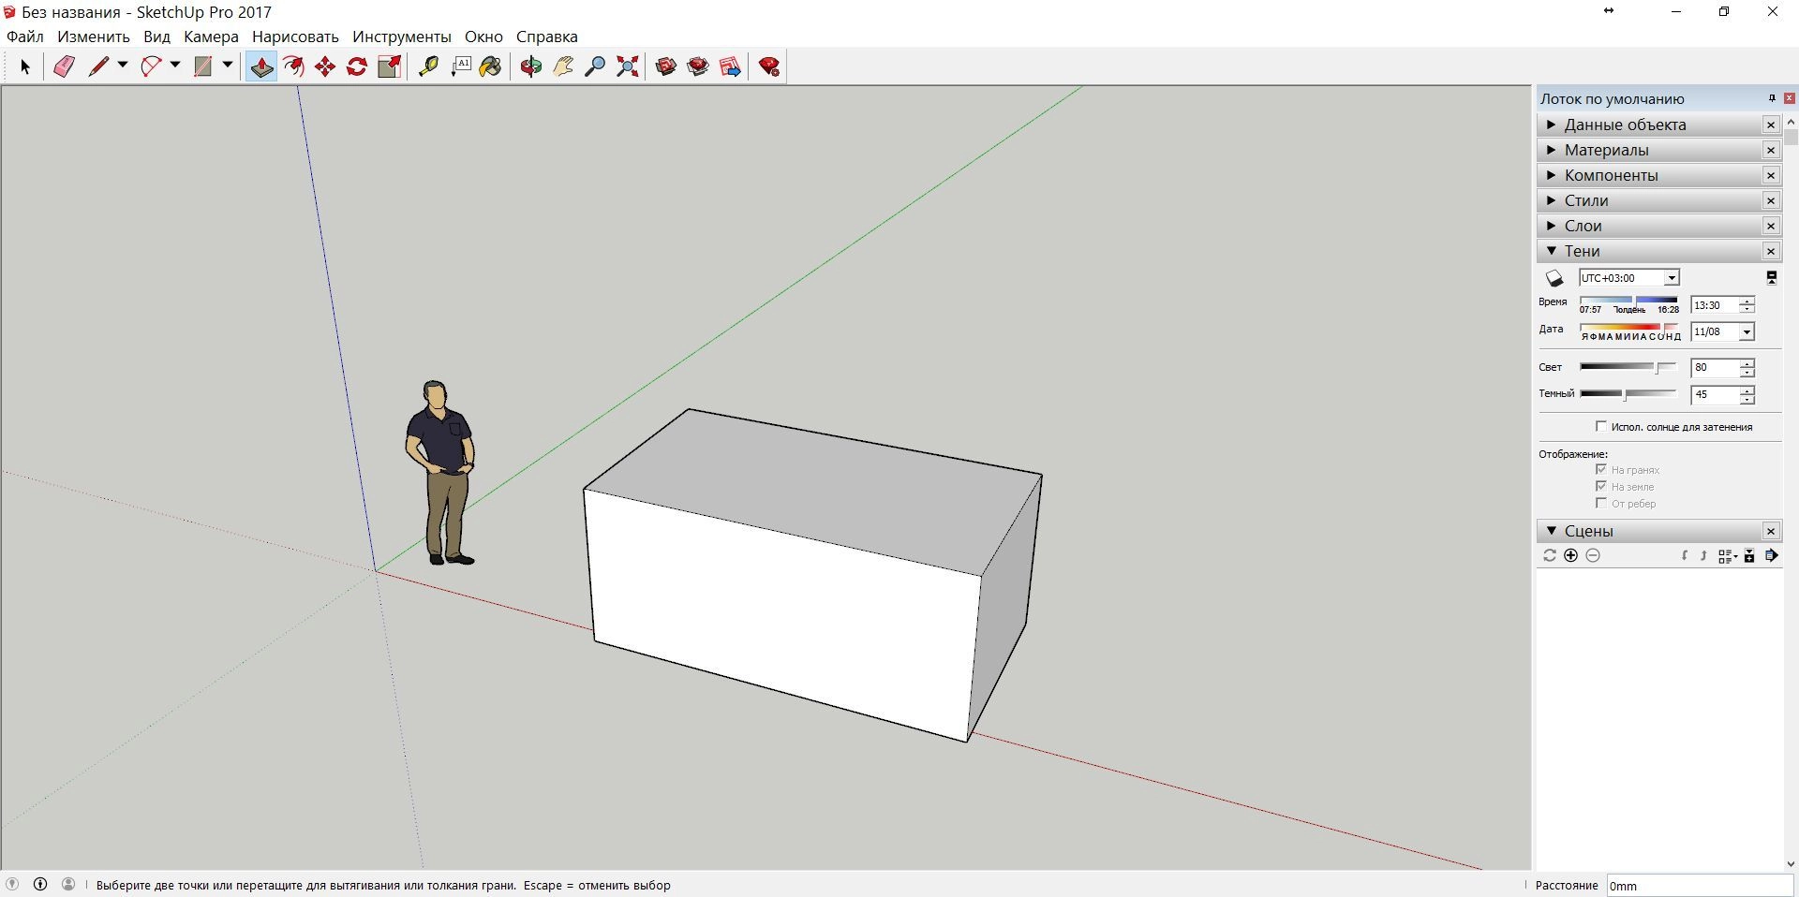This screenshot has height=897, width=1799.
Task: Expand the Слои panel
Action: click(1658, 226)
